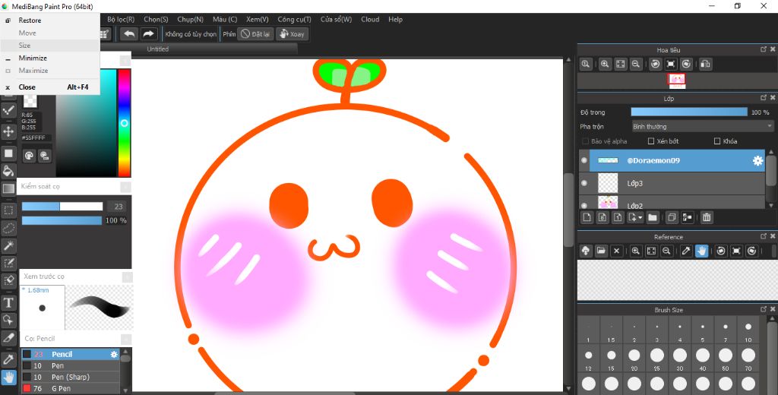Click the Undo arrow button

[x=129, y=34]
